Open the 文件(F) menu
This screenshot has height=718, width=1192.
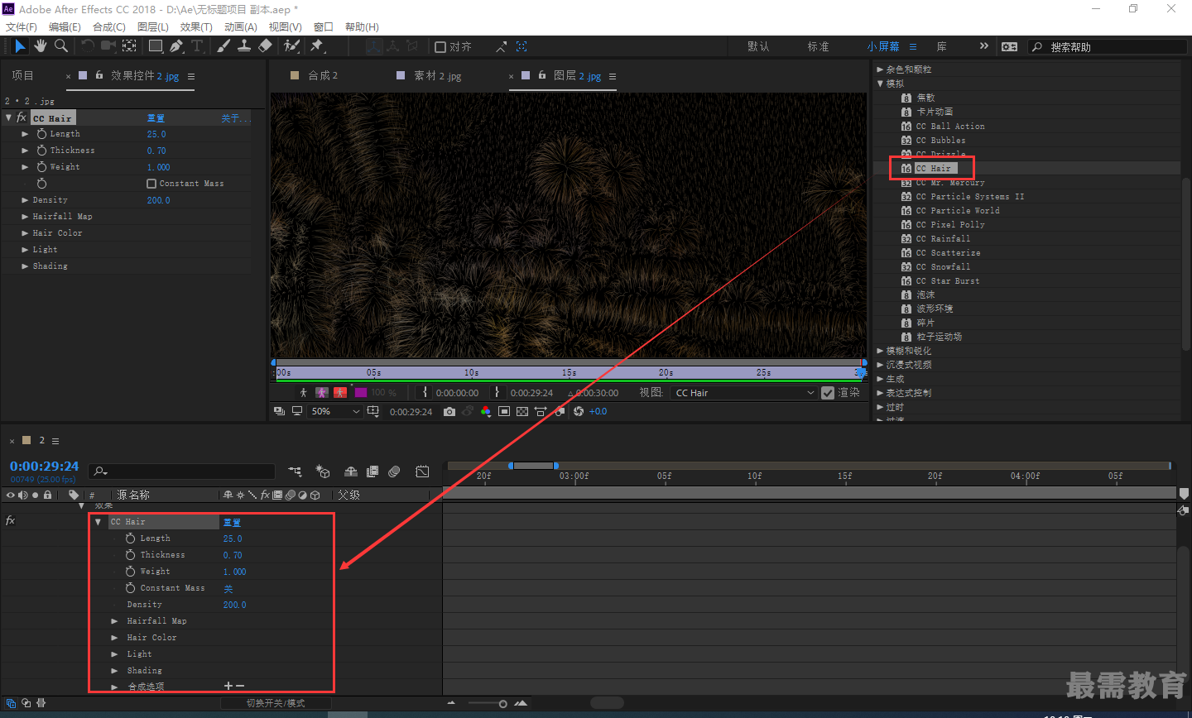click(22, 27)
